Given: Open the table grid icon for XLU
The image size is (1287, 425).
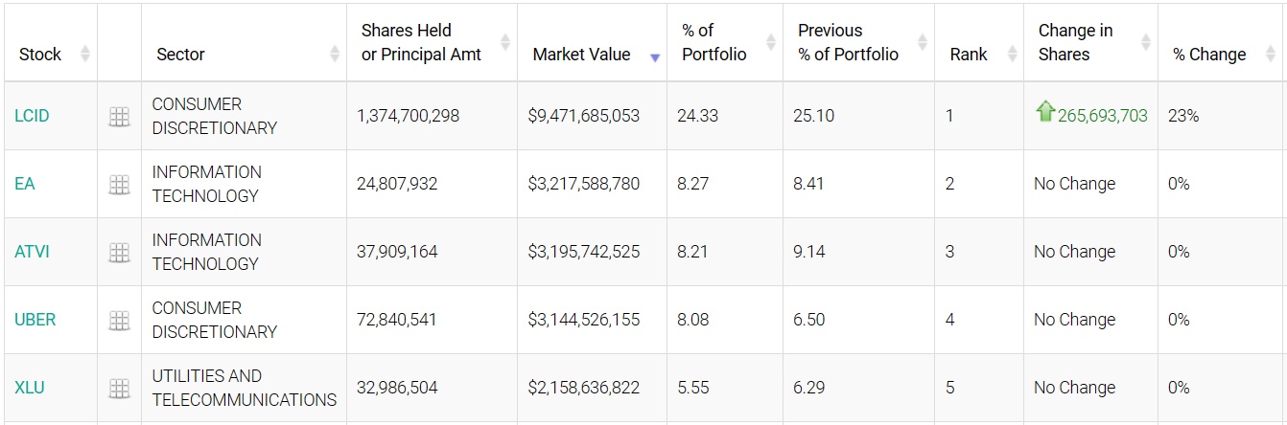Looking at the screenshot, I should point(119,389).
